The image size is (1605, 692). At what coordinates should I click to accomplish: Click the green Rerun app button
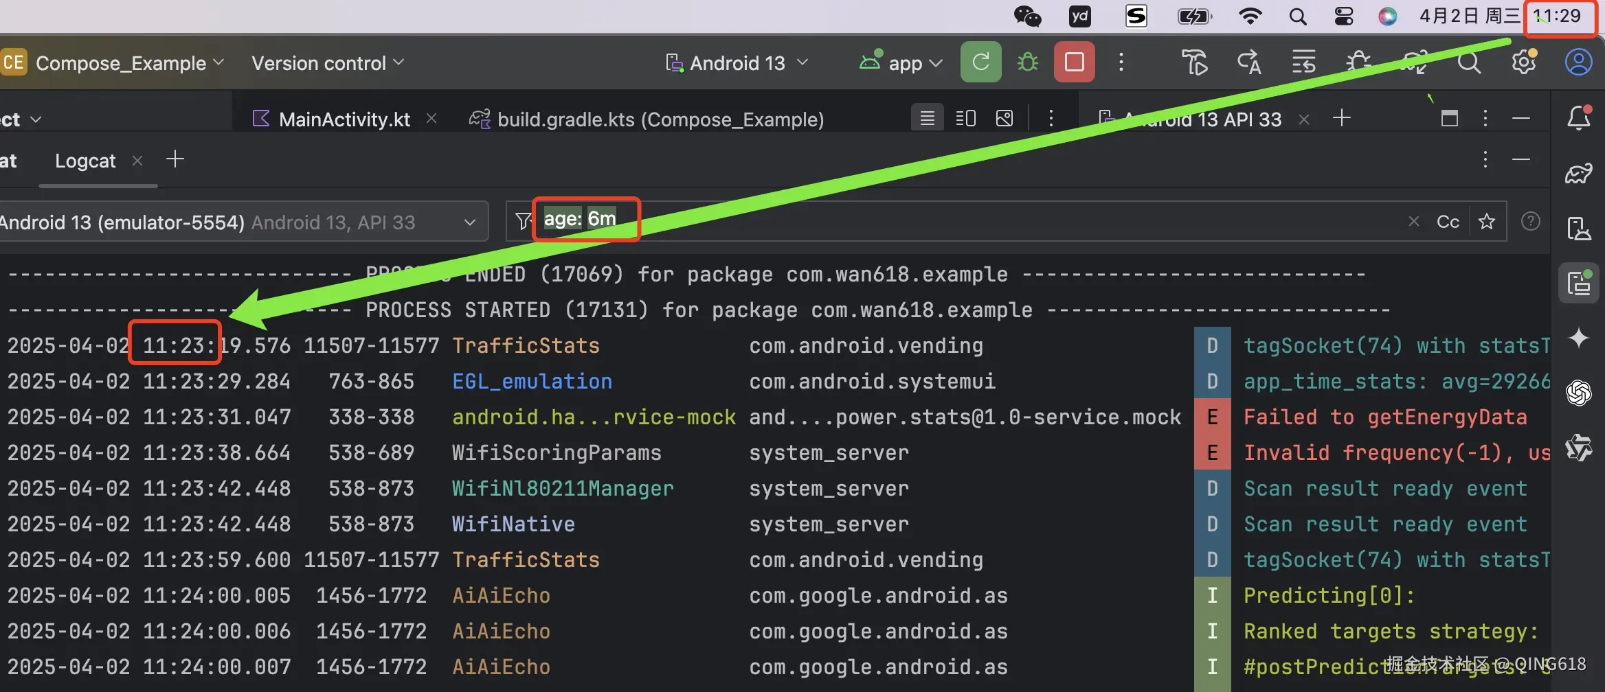pyautogui.click(x=980, y=62)
